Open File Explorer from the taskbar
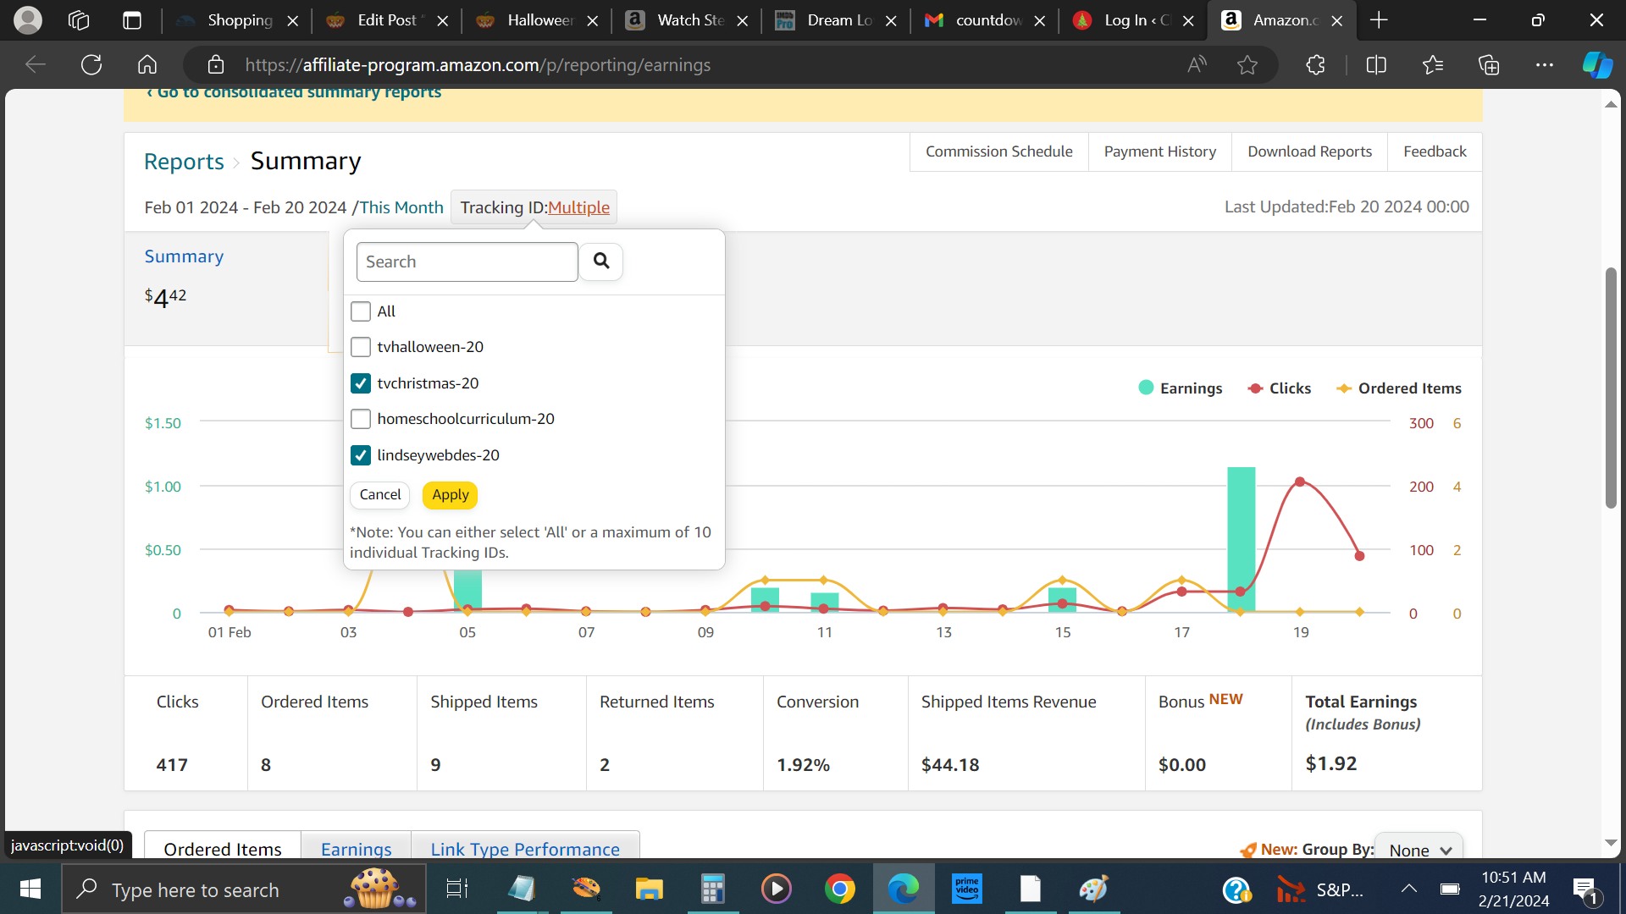The width and height of the screenshot is (1626, 914). [649, 889]
